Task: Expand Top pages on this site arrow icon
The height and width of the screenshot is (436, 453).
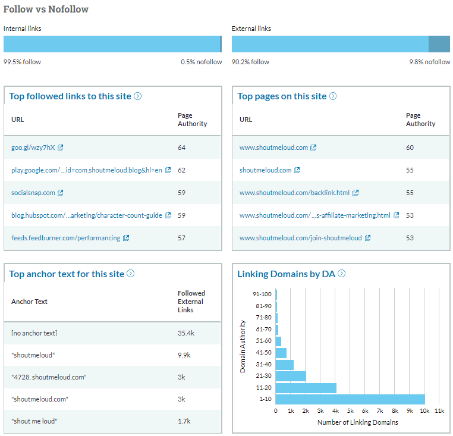Action: pos(333,96)
